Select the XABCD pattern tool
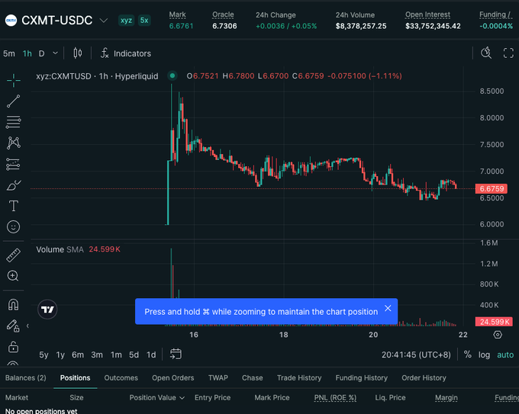Viewport: 519px width, 414px height. pyautogui.click(x=14, y=143)
